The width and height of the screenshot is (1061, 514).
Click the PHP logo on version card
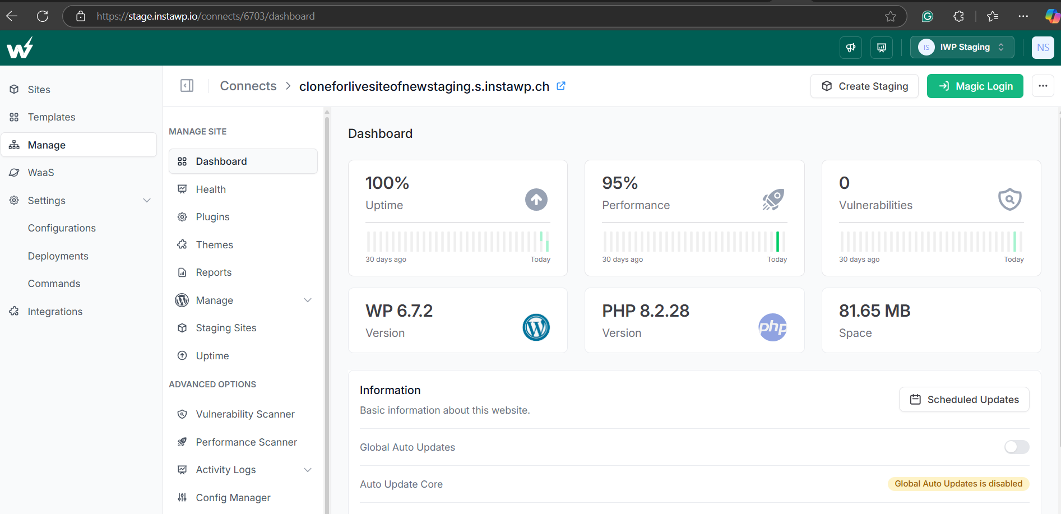[x=773, y=327]
